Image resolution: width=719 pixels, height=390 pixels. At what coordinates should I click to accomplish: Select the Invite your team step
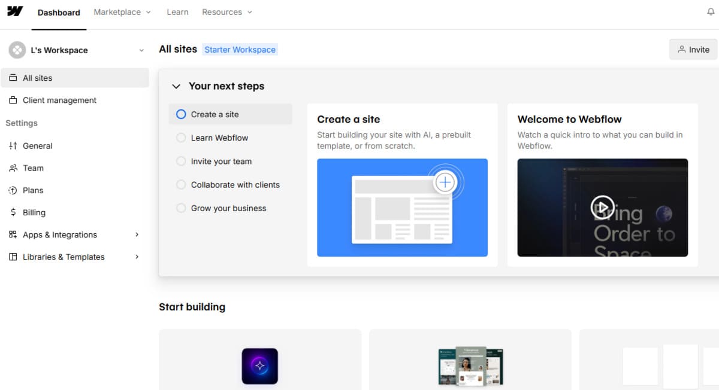(221, 162)
